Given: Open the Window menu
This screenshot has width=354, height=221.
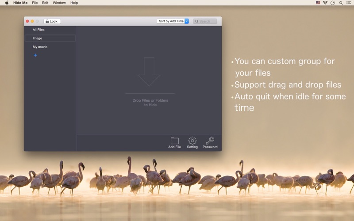Looking at the screenshot, I should coord(59,3).
